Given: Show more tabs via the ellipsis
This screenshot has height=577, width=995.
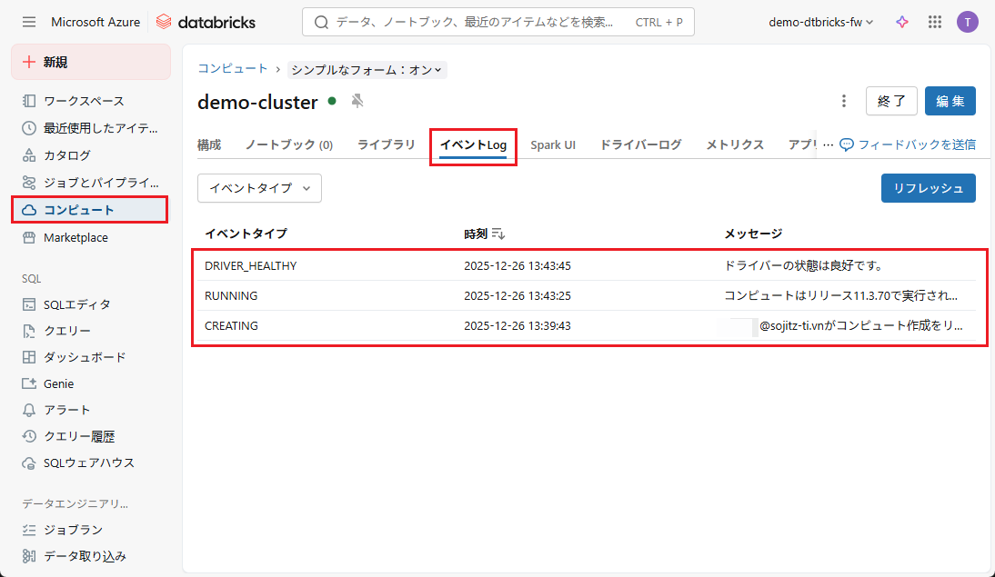Looking at the screenshot, I should click(828, 144).
